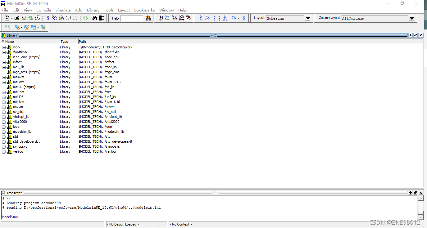Click the Find binoculars icon
427x228 pixels.
click(x=95, y=18)
